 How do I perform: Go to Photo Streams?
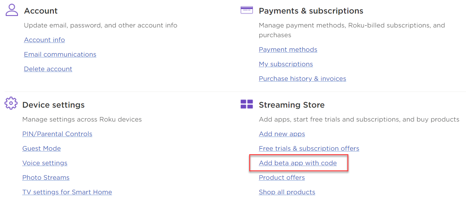click(46, 177)
